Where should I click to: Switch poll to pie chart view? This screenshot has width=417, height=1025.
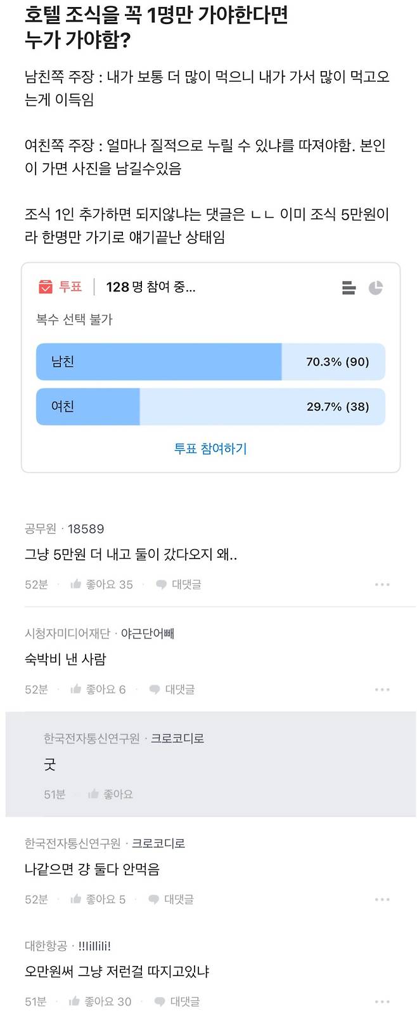coord(376,288)
